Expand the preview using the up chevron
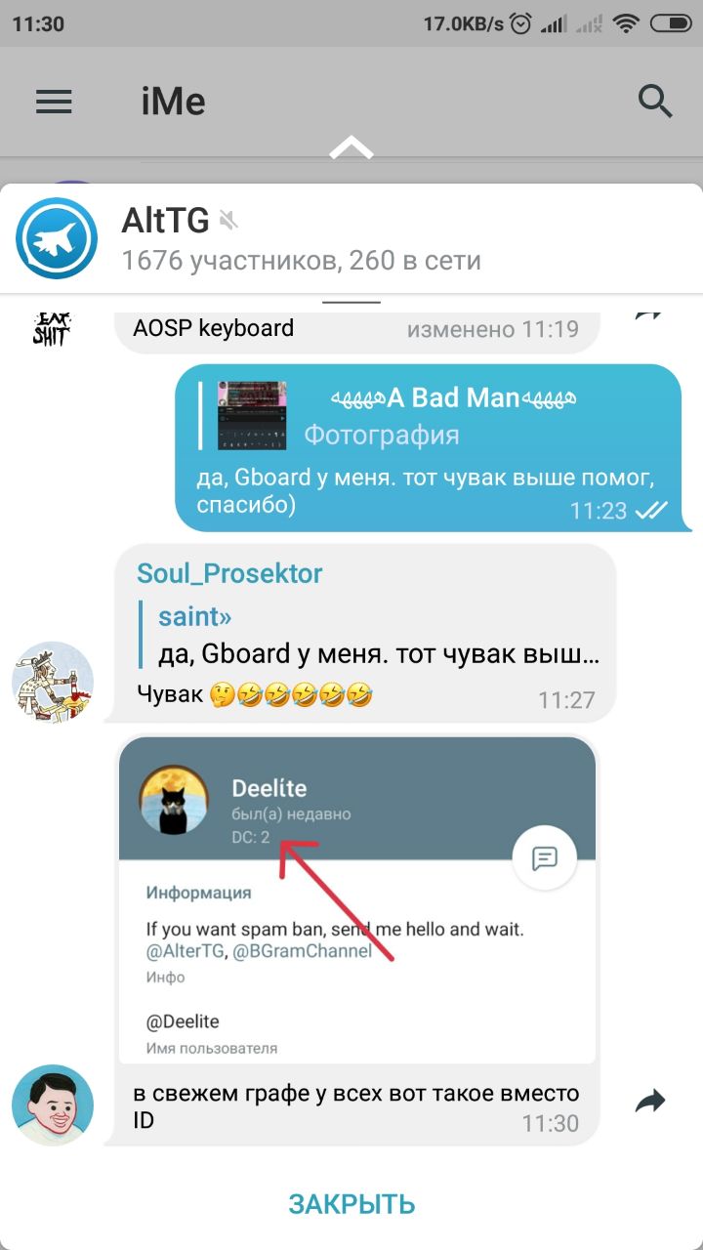Screen dimensions: 703x1250 pyautogui.click(x=351, y=148)
